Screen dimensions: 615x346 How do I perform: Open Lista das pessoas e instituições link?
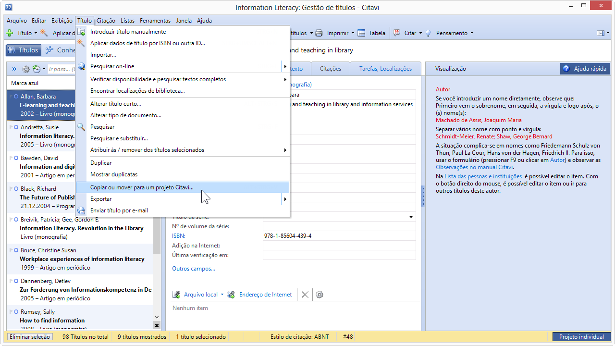(x=483, y=176)
